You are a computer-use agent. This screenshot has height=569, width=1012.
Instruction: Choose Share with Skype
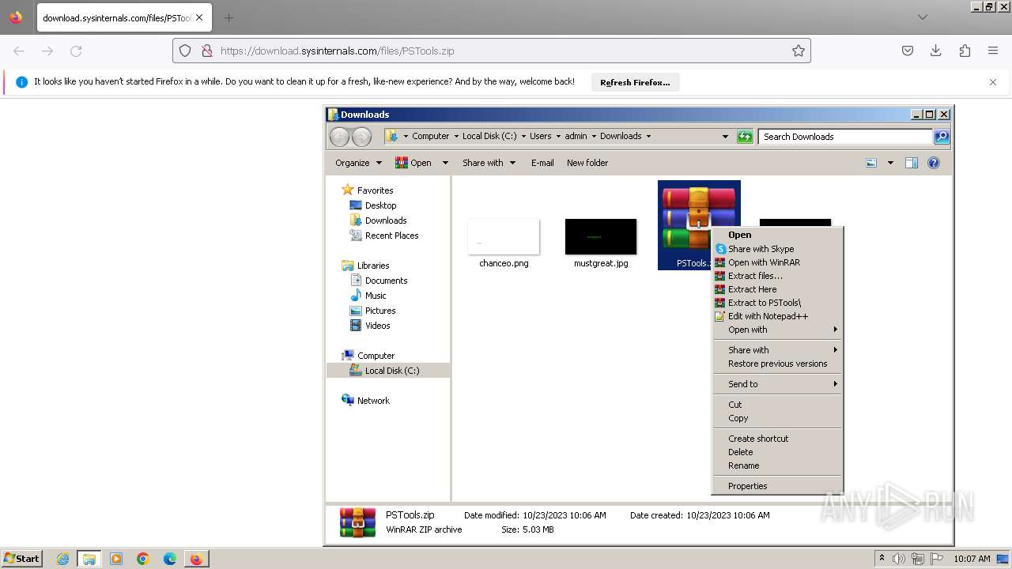pos(777,249)
